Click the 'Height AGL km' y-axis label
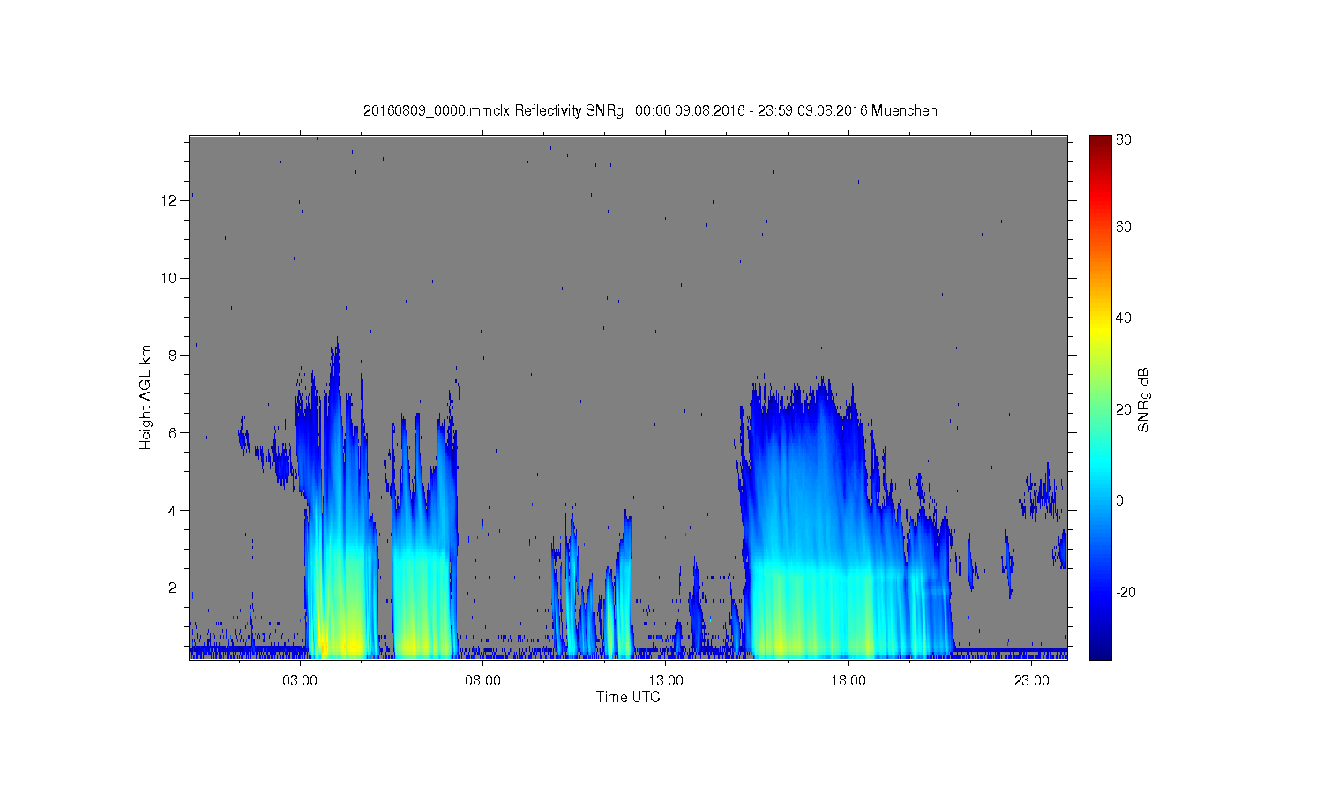Viewport: 1323px width, 794px height. 146,397
